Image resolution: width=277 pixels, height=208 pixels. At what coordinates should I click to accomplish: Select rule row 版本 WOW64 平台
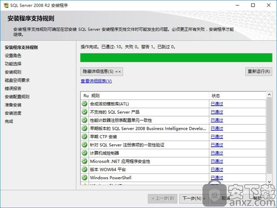pos(173,169)
